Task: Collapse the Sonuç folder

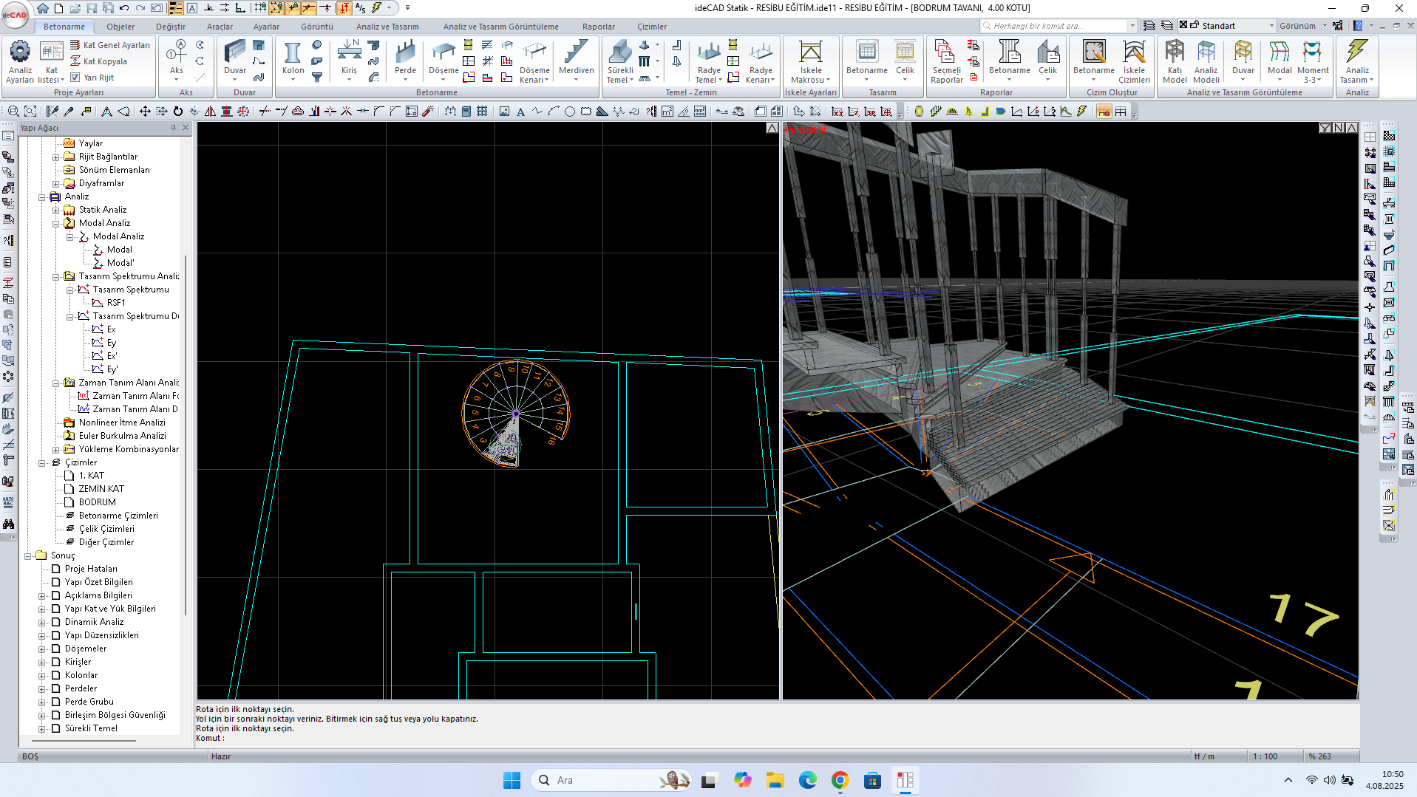Action: (28, 556)
